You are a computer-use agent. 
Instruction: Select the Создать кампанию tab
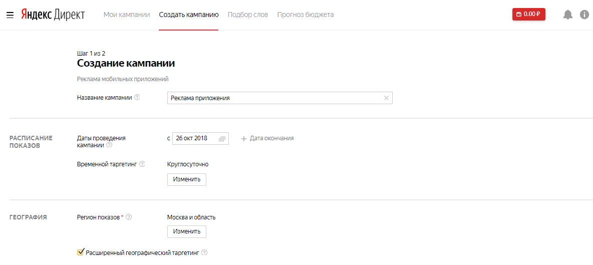(x=189, y=15)
